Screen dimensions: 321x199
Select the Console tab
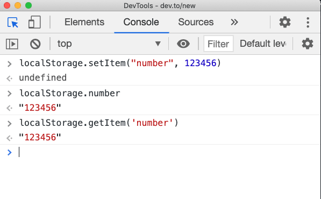point(141,22)
